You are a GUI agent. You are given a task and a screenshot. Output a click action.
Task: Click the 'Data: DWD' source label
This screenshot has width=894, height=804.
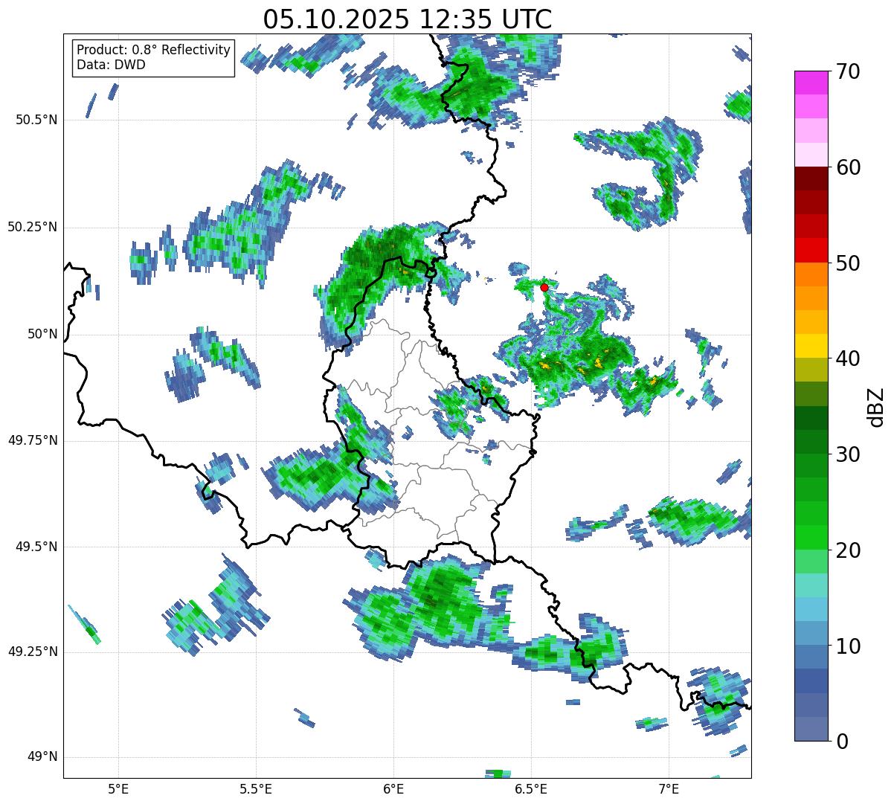tap(111, 65)
